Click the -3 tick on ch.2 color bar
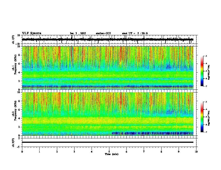 pyautogui.click(x=206, y=102)
